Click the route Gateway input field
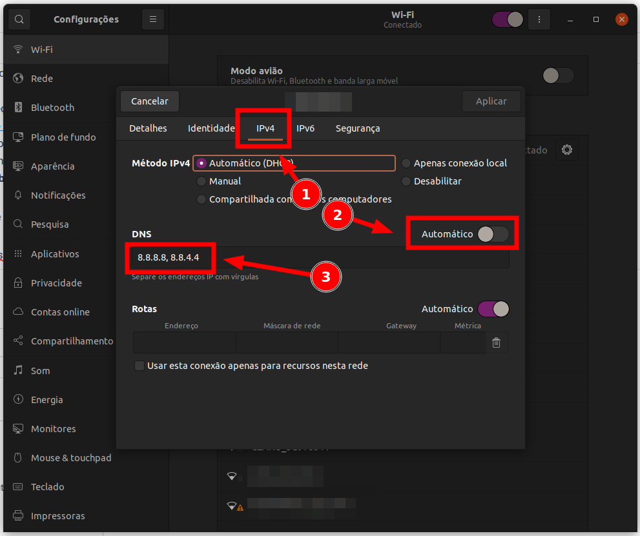The width and height of the screenshot is (640, 536). pos(389,342)
